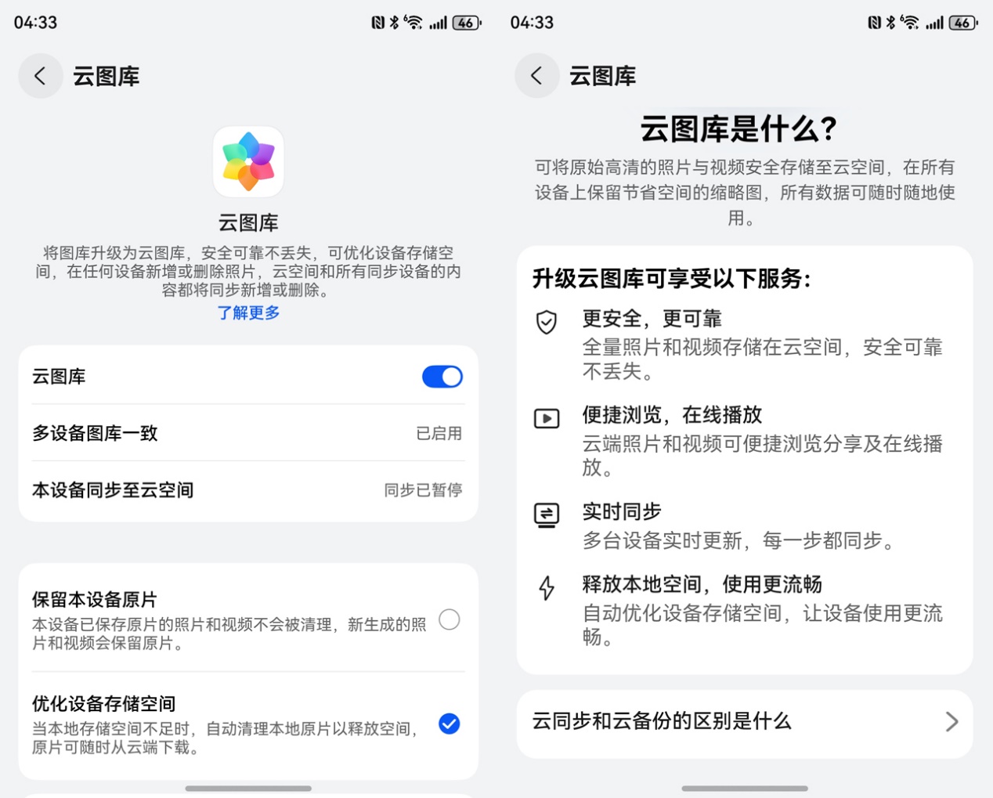Tap the shield icon beside 更安全，更可靠
This screenshot has height=798, width=993.
pyautogui.click(x=547, y=322)
